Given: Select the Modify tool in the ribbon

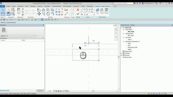Looking at the screenshot, I should pos(3,12).
